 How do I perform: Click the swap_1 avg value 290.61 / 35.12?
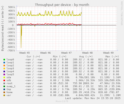click(83, 86)
